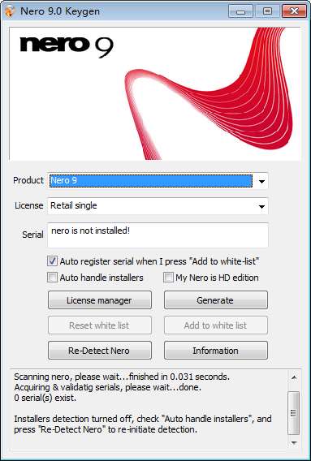Screen dimensions: 311x461
Task: Click the Generate button
Action: coord(216,300)
